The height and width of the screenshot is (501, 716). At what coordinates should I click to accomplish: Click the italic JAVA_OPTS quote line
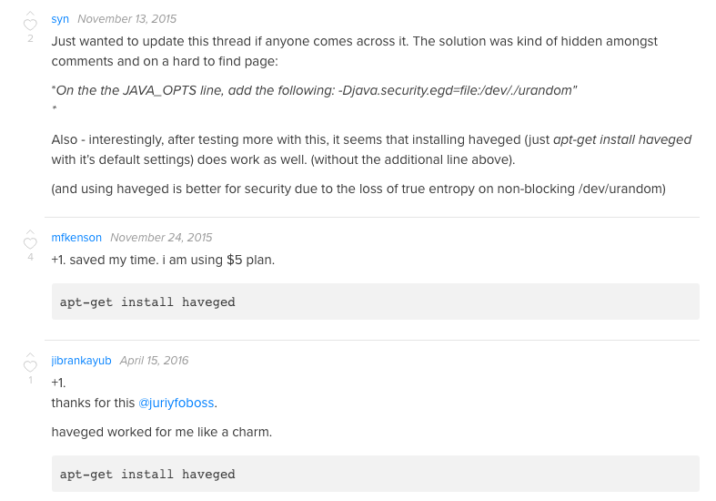(314, 90)
